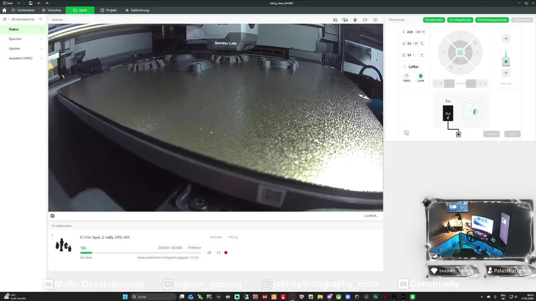Open the Sicherheitsoptionen button
Viewport: 536px width, 301px height.
click(492, 20)
